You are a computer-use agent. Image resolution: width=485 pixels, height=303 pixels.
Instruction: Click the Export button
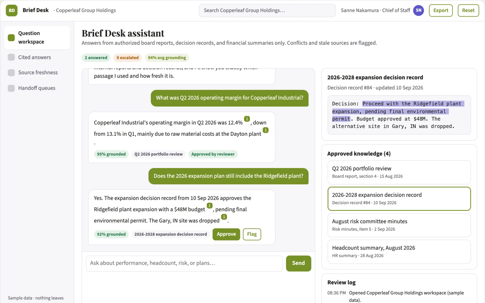[x=441, y=10]
